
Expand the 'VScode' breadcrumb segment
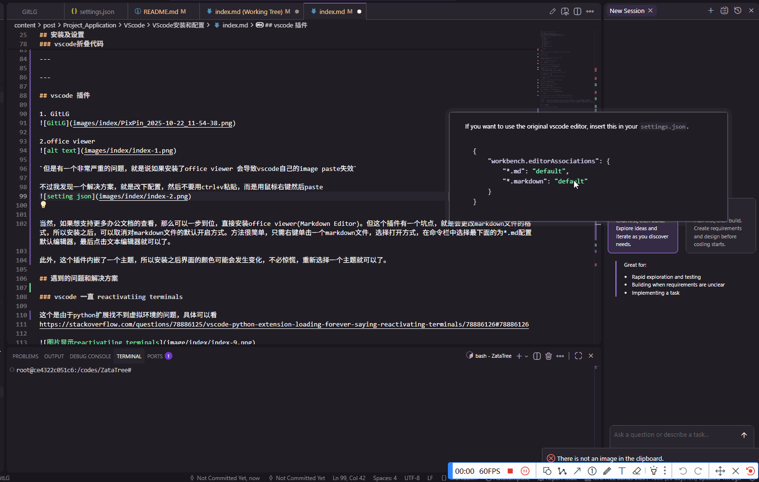(x=134, y=25)
